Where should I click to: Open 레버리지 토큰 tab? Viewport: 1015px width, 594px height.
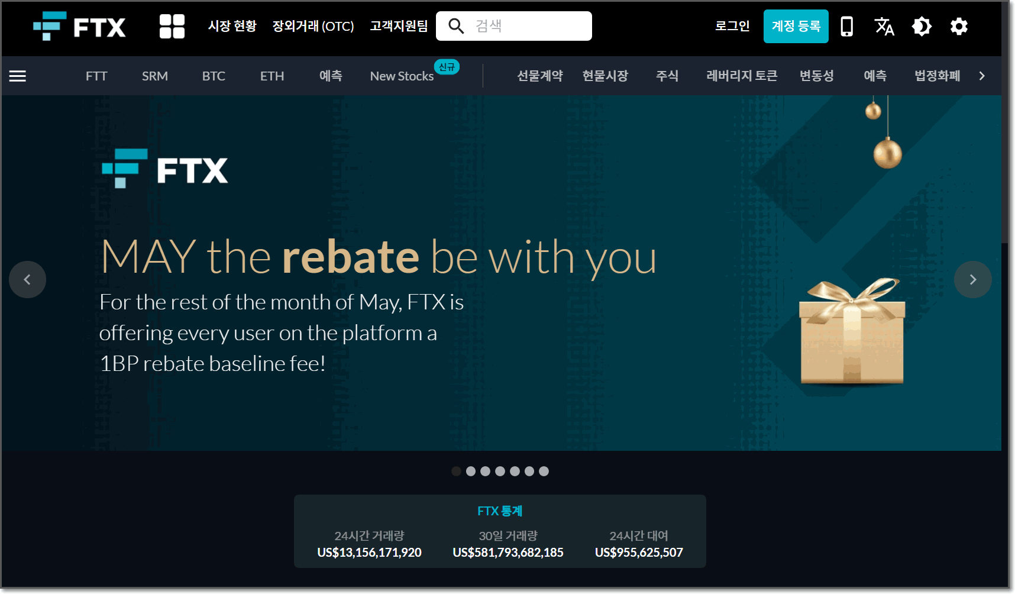tap(742, 76)
